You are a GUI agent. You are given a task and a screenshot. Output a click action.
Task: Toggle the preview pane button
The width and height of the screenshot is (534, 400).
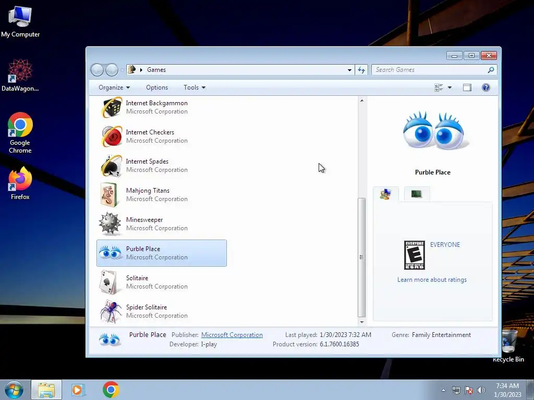(x=467, y=87)
